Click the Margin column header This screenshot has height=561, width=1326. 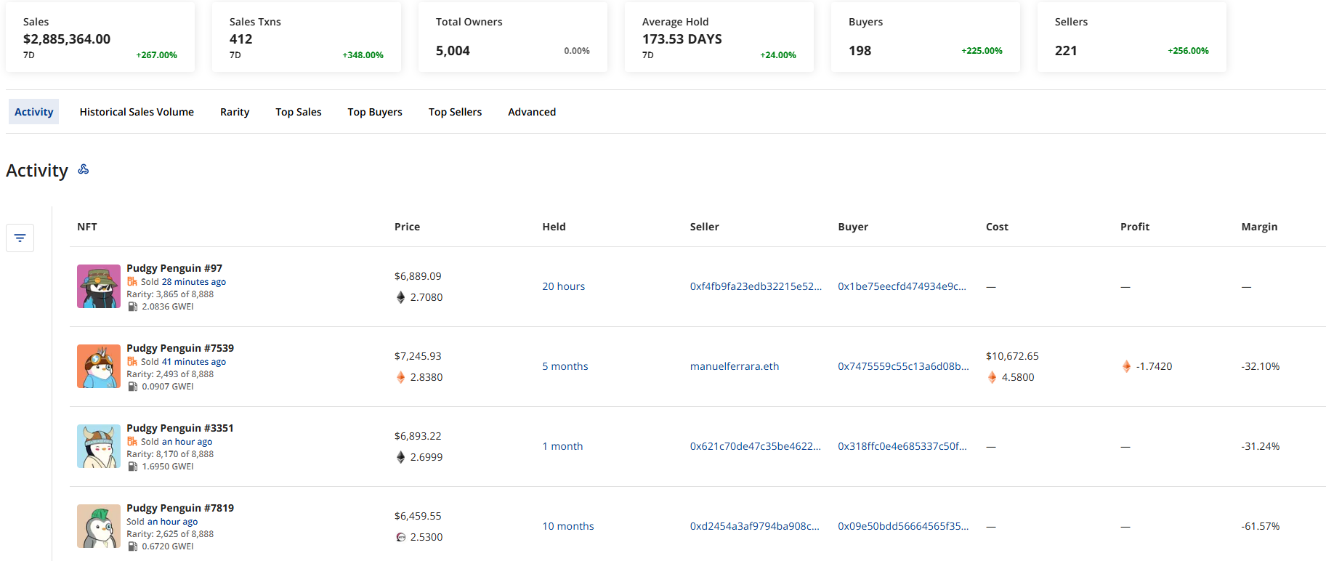coord(1259,227)
